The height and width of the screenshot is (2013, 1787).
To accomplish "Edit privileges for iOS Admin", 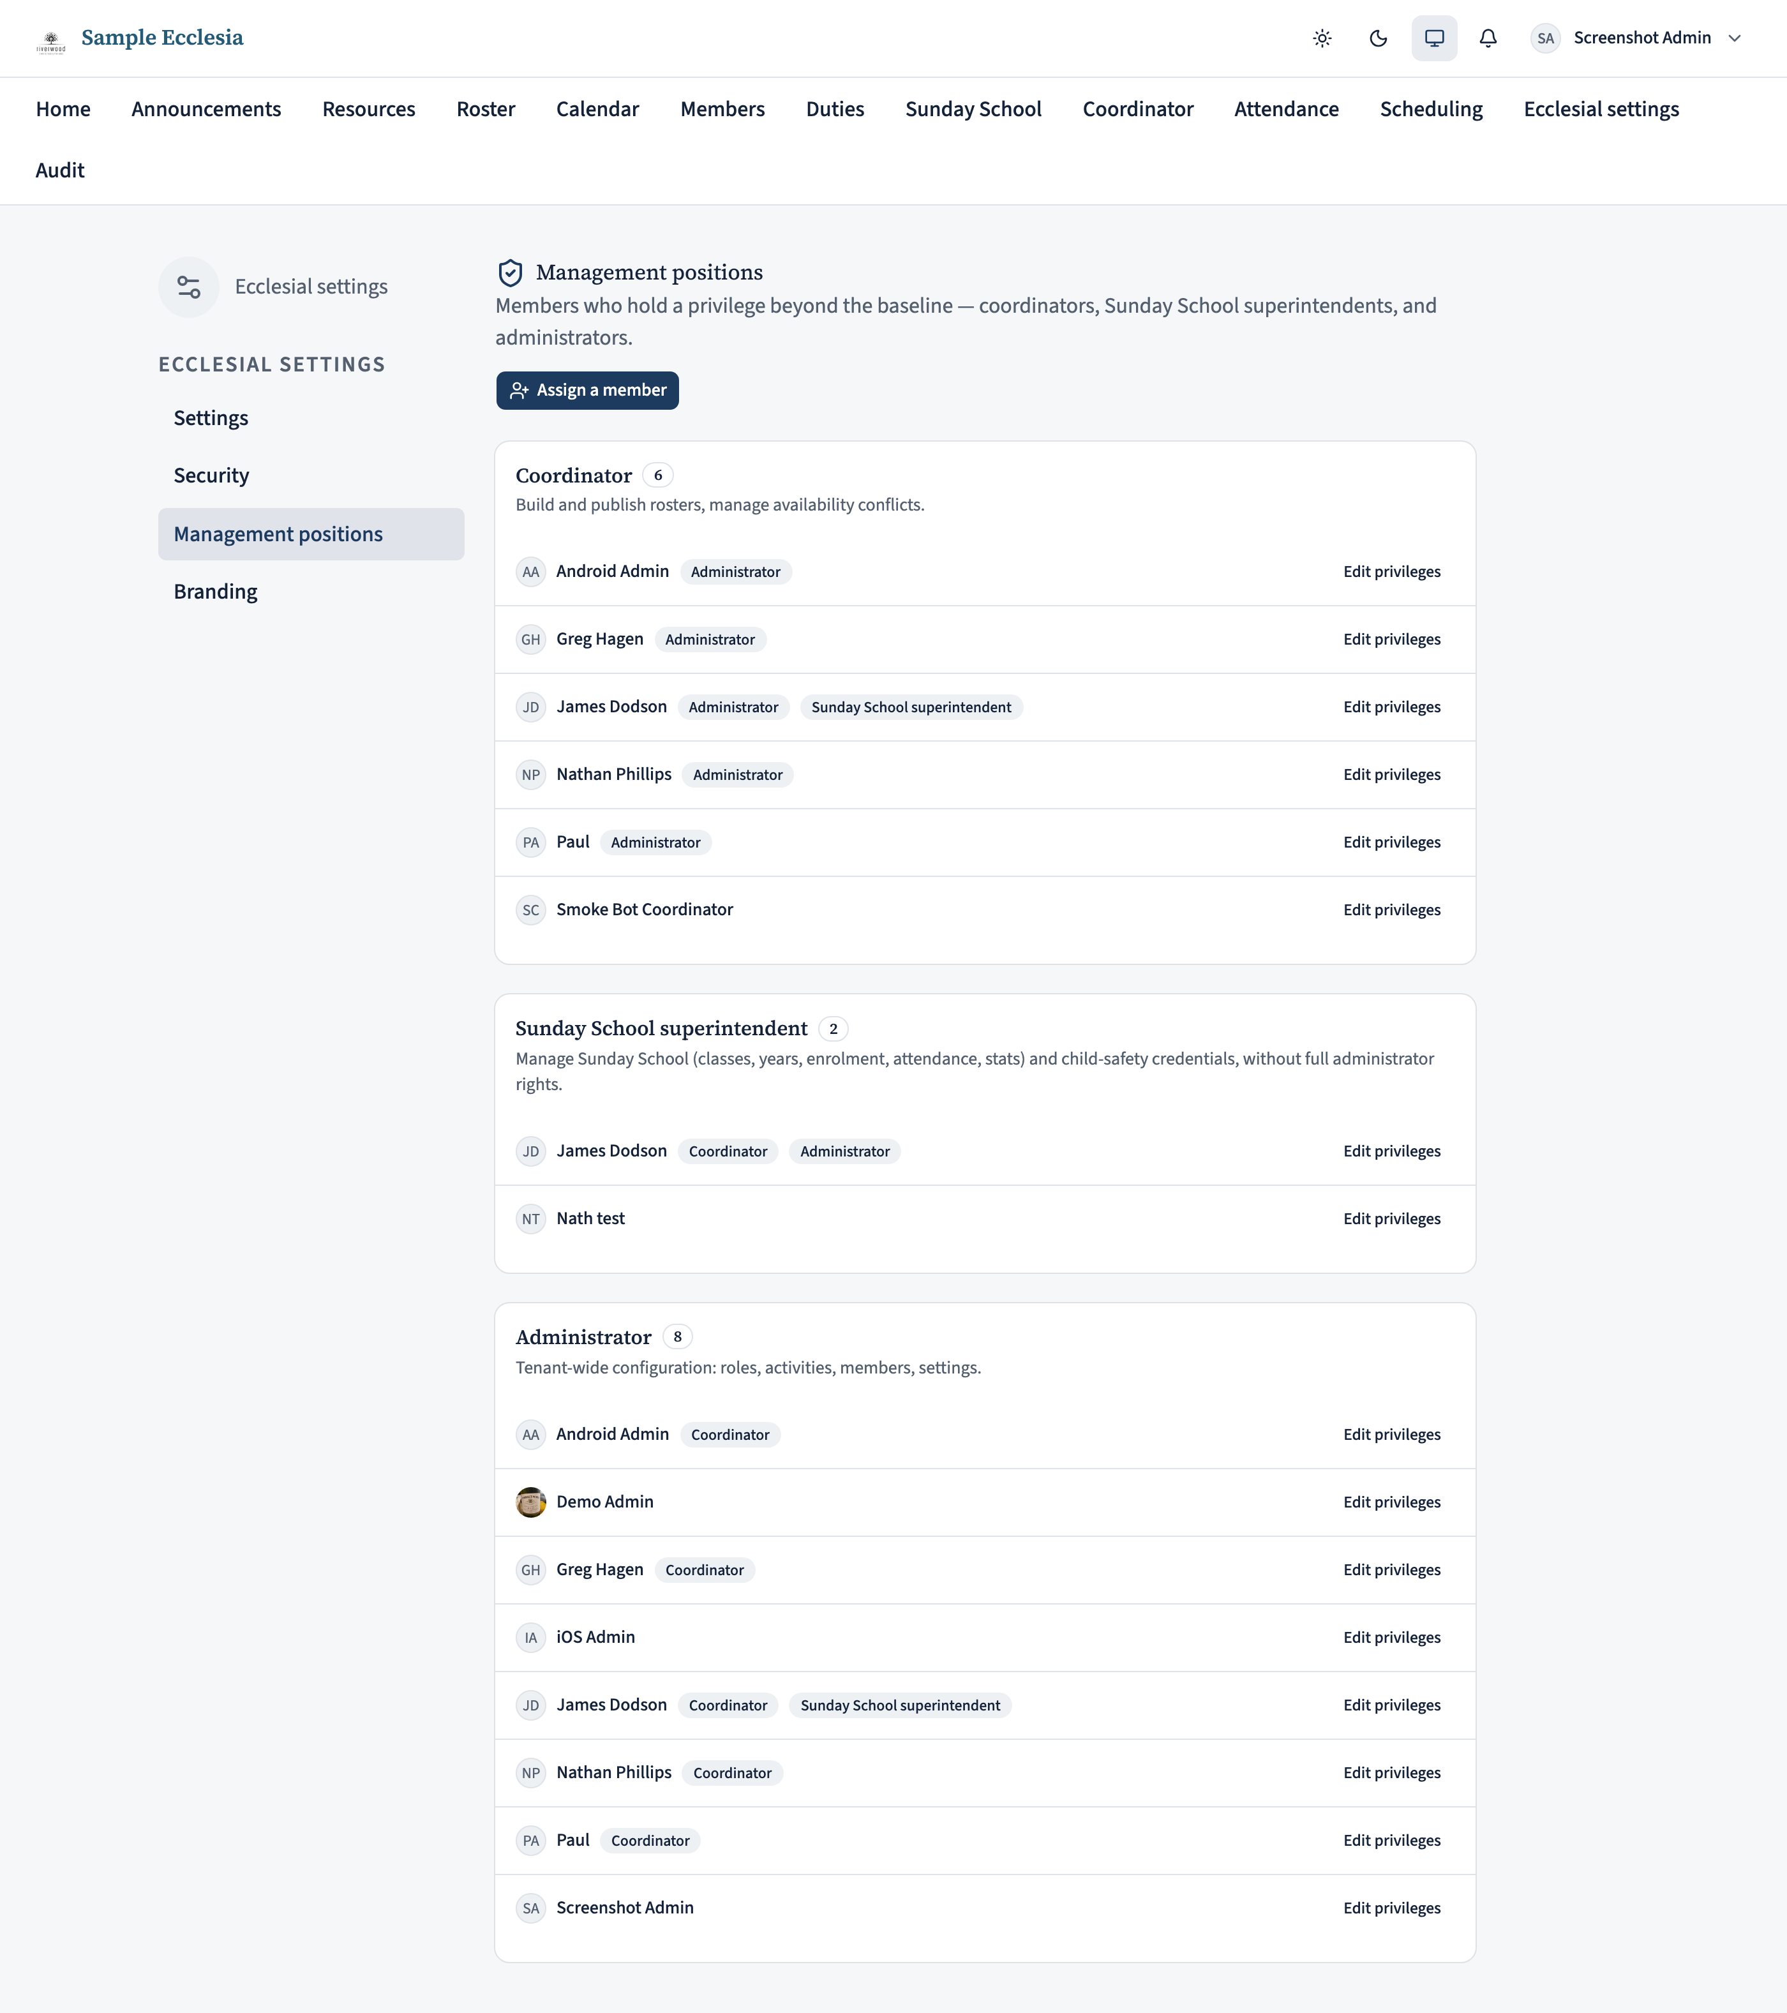I will [x=1392, y=1638].
